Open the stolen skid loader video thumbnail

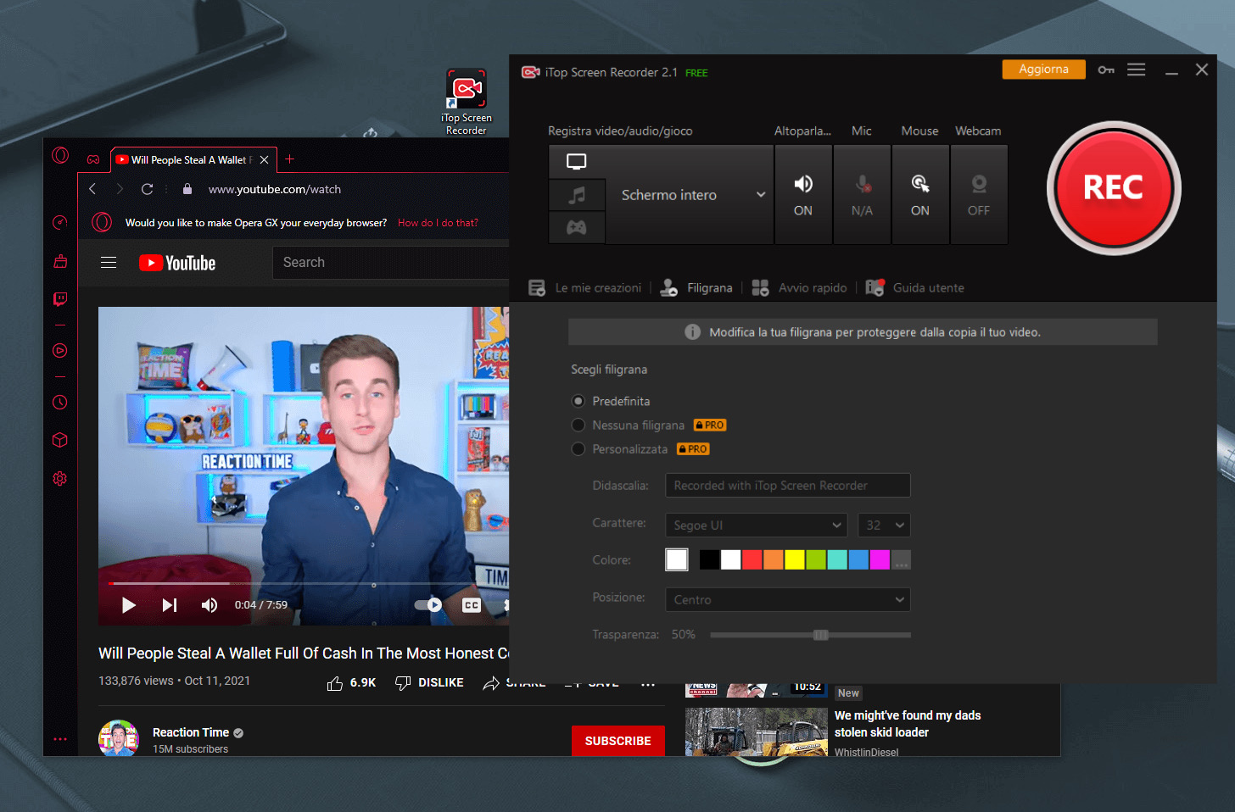click(x=757, y=731)
